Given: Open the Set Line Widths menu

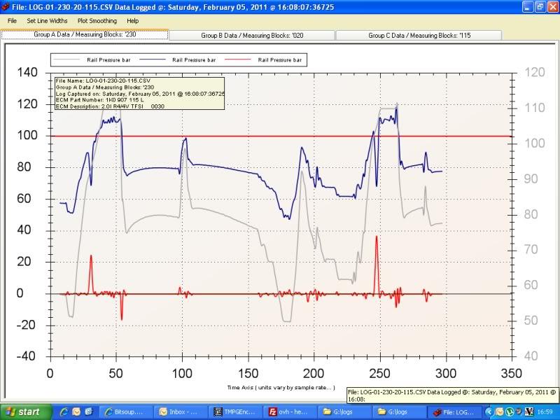Looking at the screenshot, I should pos(47,21).
